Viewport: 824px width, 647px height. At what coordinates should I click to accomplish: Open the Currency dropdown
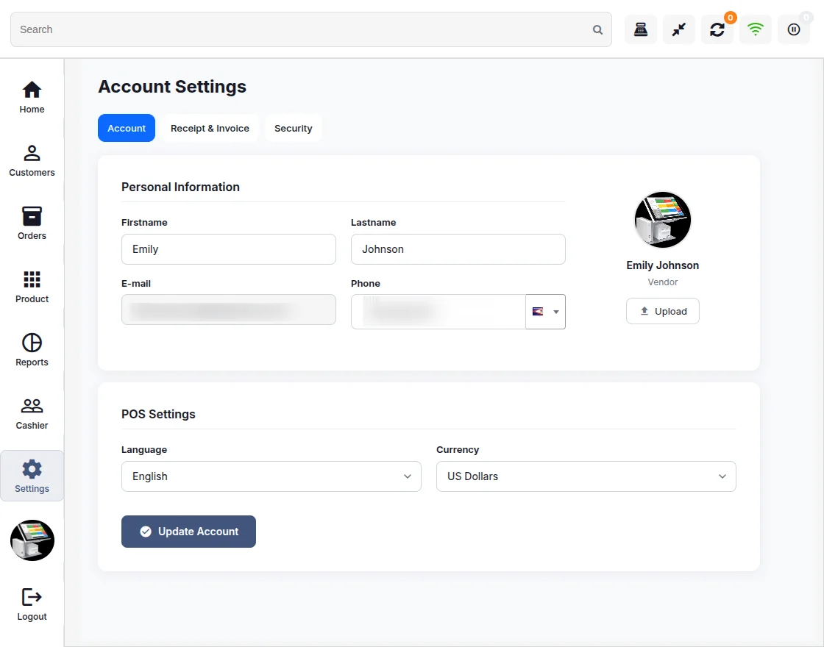tap(586, 476)
